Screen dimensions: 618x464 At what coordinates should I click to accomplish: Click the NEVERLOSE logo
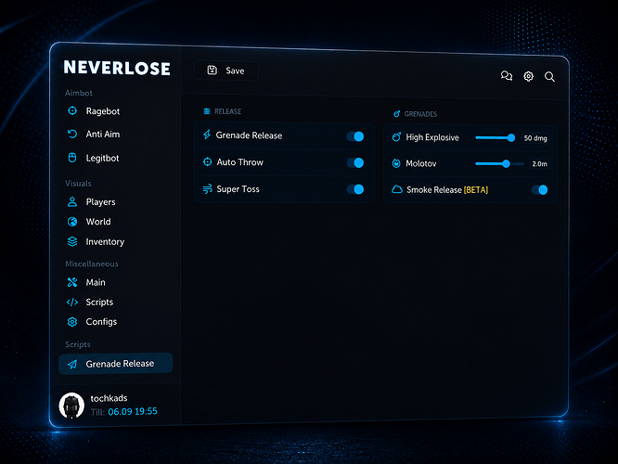coord(117,68)
